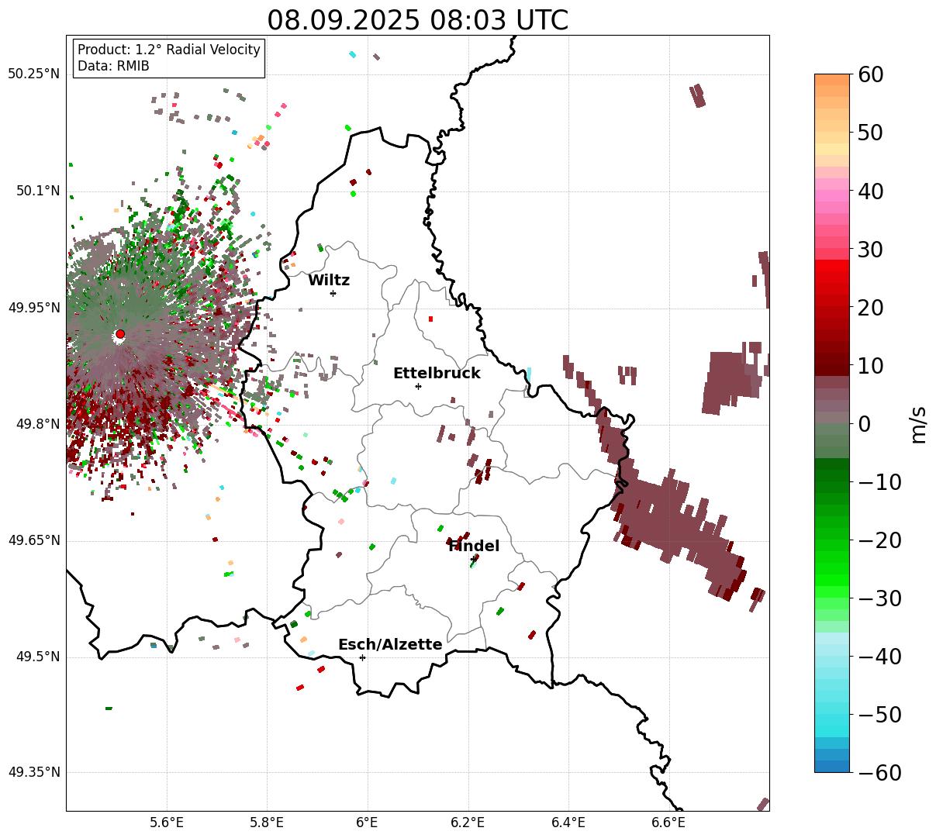Click the longitude label 6.2°E
This screenshot has width=936, height=838.
468,822
